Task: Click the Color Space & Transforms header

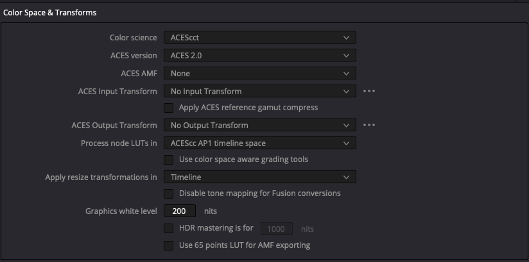Action: click(x=50, y=12)
